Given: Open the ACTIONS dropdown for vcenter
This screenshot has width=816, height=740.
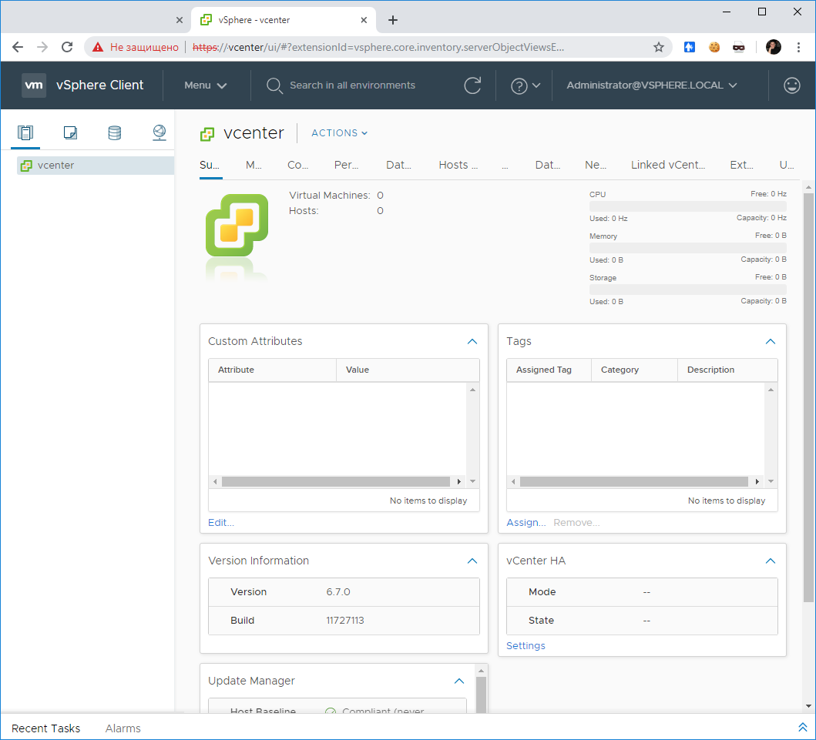Looking at the screenshot, I should pos(339,133).
